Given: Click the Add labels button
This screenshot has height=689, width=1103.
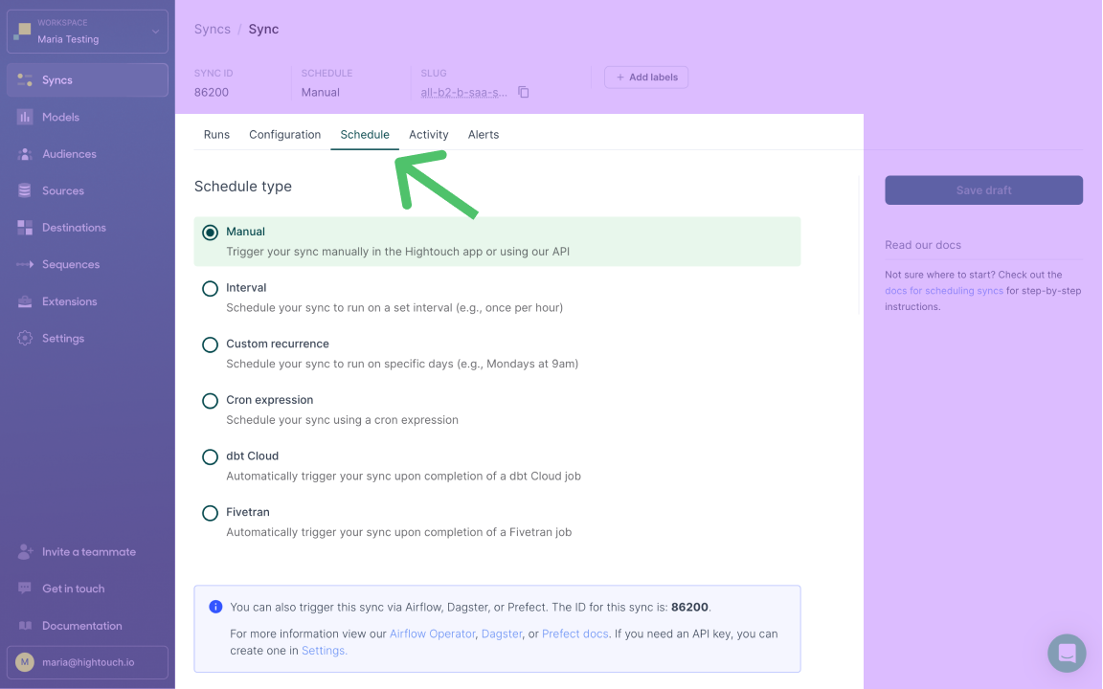Looking at the screenshot, I should (646, 77).
